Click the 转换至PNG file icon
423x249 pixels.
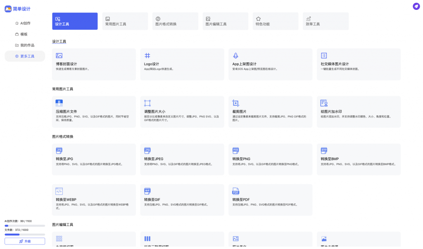tap(235, 151)
